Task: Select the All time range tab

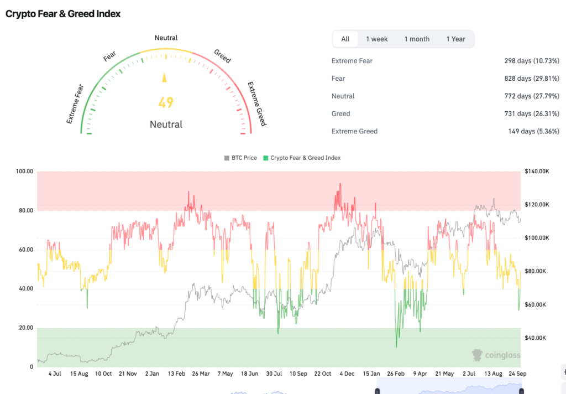Action: 345,39
